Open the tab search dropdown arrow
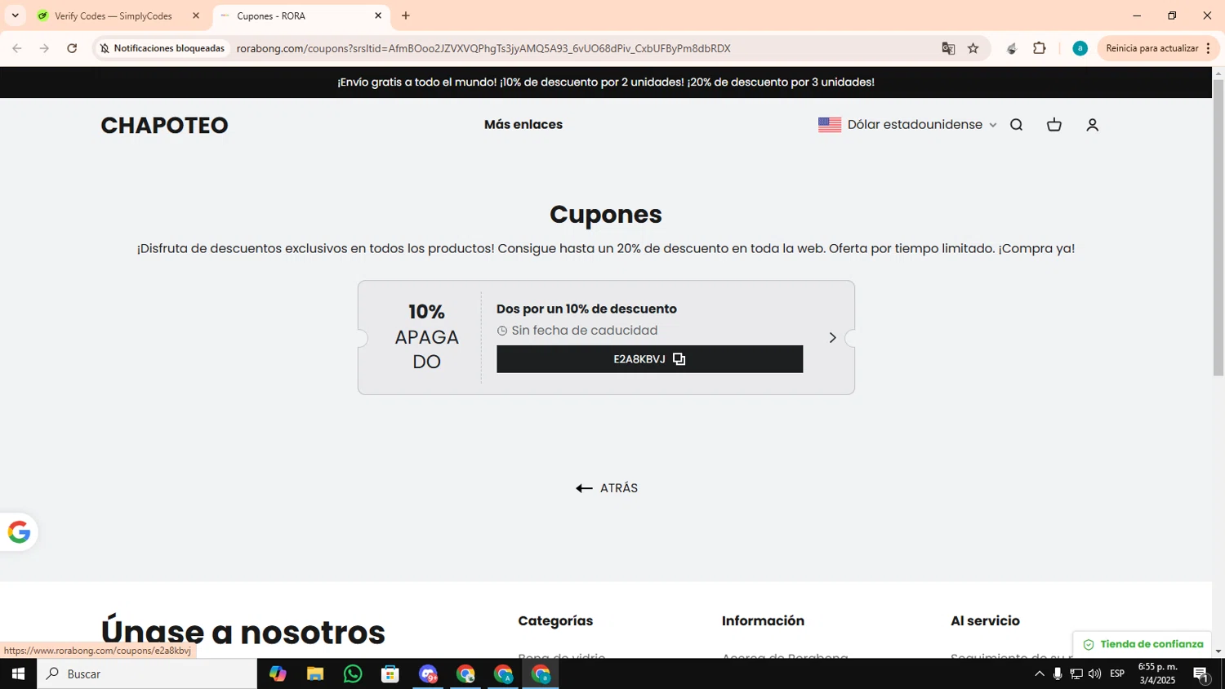This screenshot has height=689, width=1225. (x=15, y=16)
